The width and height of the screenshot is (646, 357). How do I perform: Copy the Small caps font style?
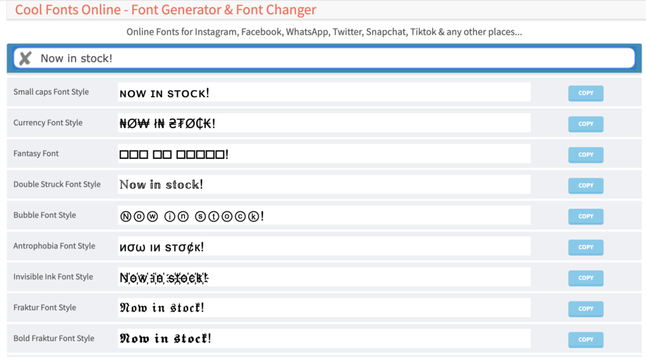coord(585,93)
